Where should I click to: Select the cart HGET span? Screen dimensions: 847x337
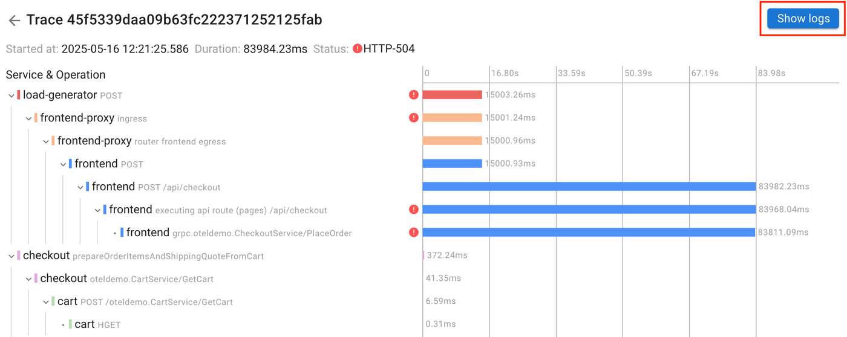tap(85, 325)
